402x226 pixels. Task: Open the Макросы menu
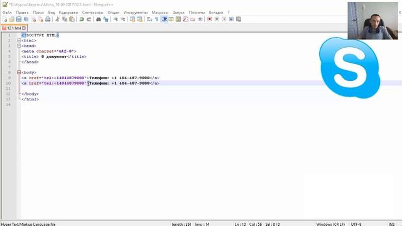click(x=160, y=13)
